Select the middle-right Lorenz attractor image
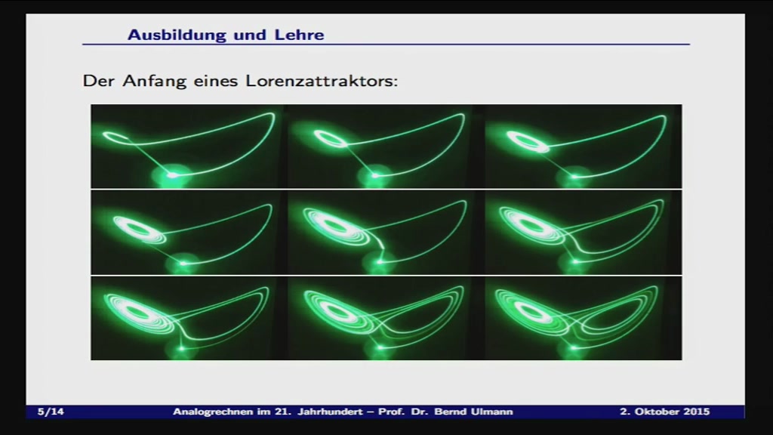 [x=582, y=233]
